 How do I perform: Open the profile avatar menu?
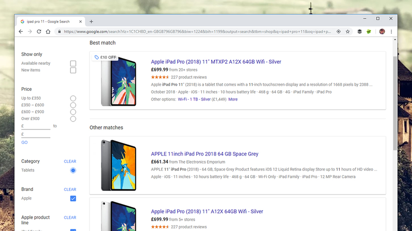coord(382,31)
